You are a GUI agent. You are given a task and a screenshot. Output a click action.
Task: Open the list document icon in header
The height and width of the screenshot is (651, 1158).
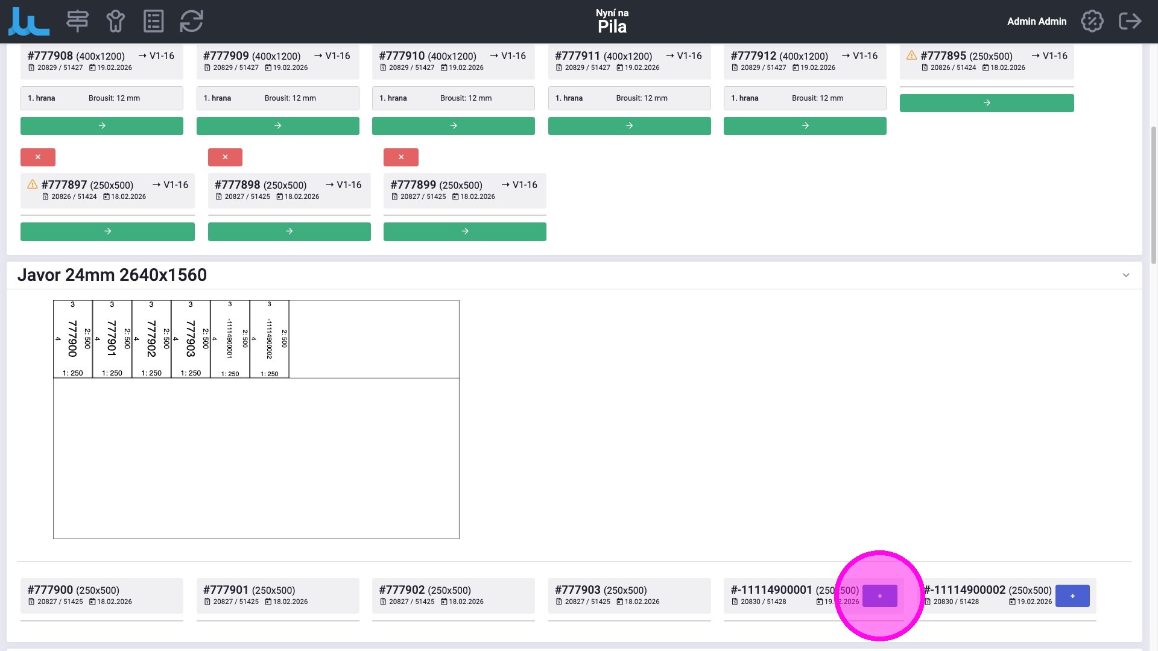(x=153, y=21)
